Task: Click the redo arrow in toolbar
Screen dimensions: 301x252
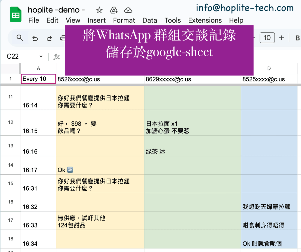Action: coord(49,38)
